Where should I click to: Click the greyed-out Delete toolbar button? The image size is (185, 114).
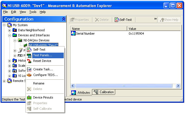point(102,20)
